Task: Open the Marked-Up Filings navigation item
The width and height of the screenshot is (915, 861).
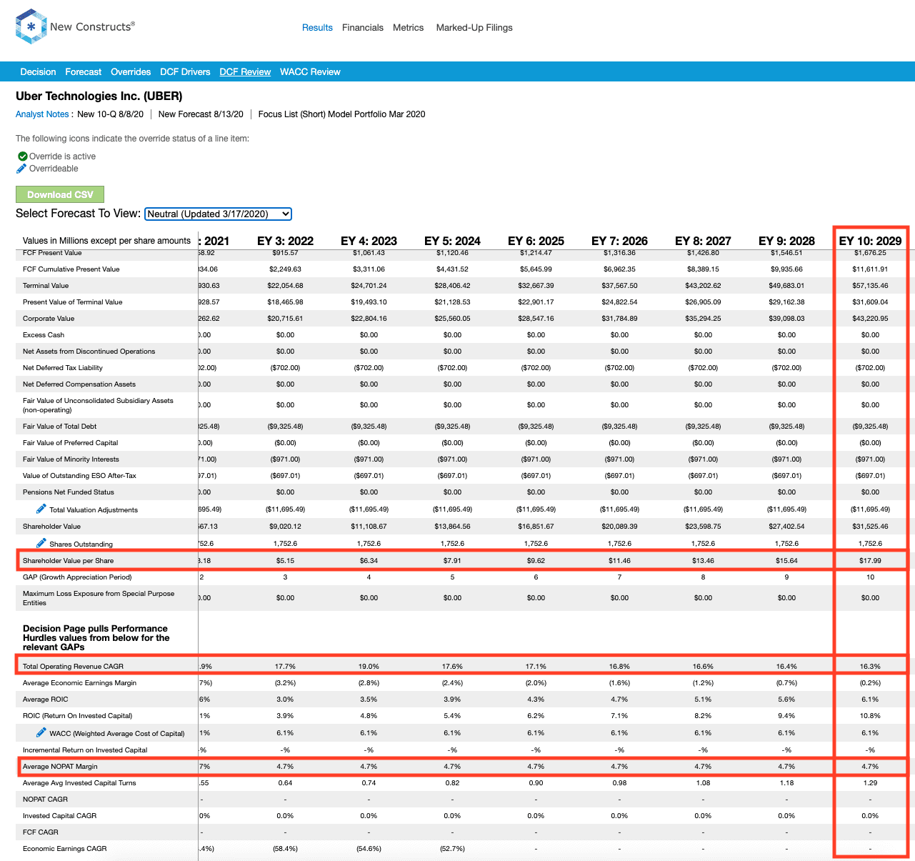Action: pyautogui.click(x=474, y=28)
